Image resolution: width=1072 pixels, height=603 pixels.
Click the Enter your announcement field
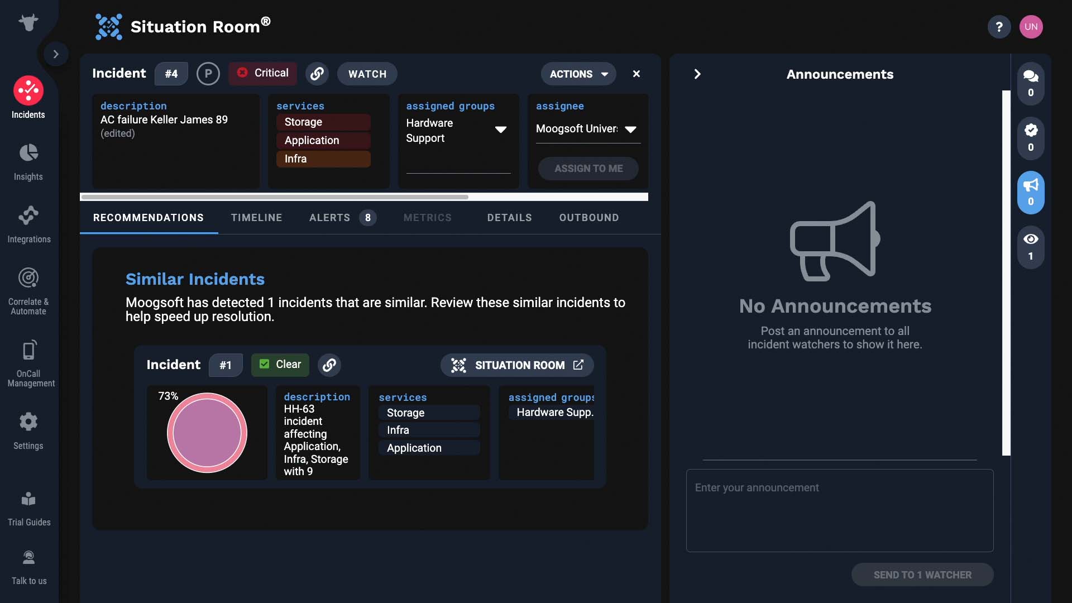840,510
